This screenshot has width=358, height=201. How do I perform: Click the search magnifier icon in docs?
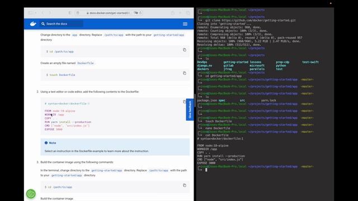[43, 23]
